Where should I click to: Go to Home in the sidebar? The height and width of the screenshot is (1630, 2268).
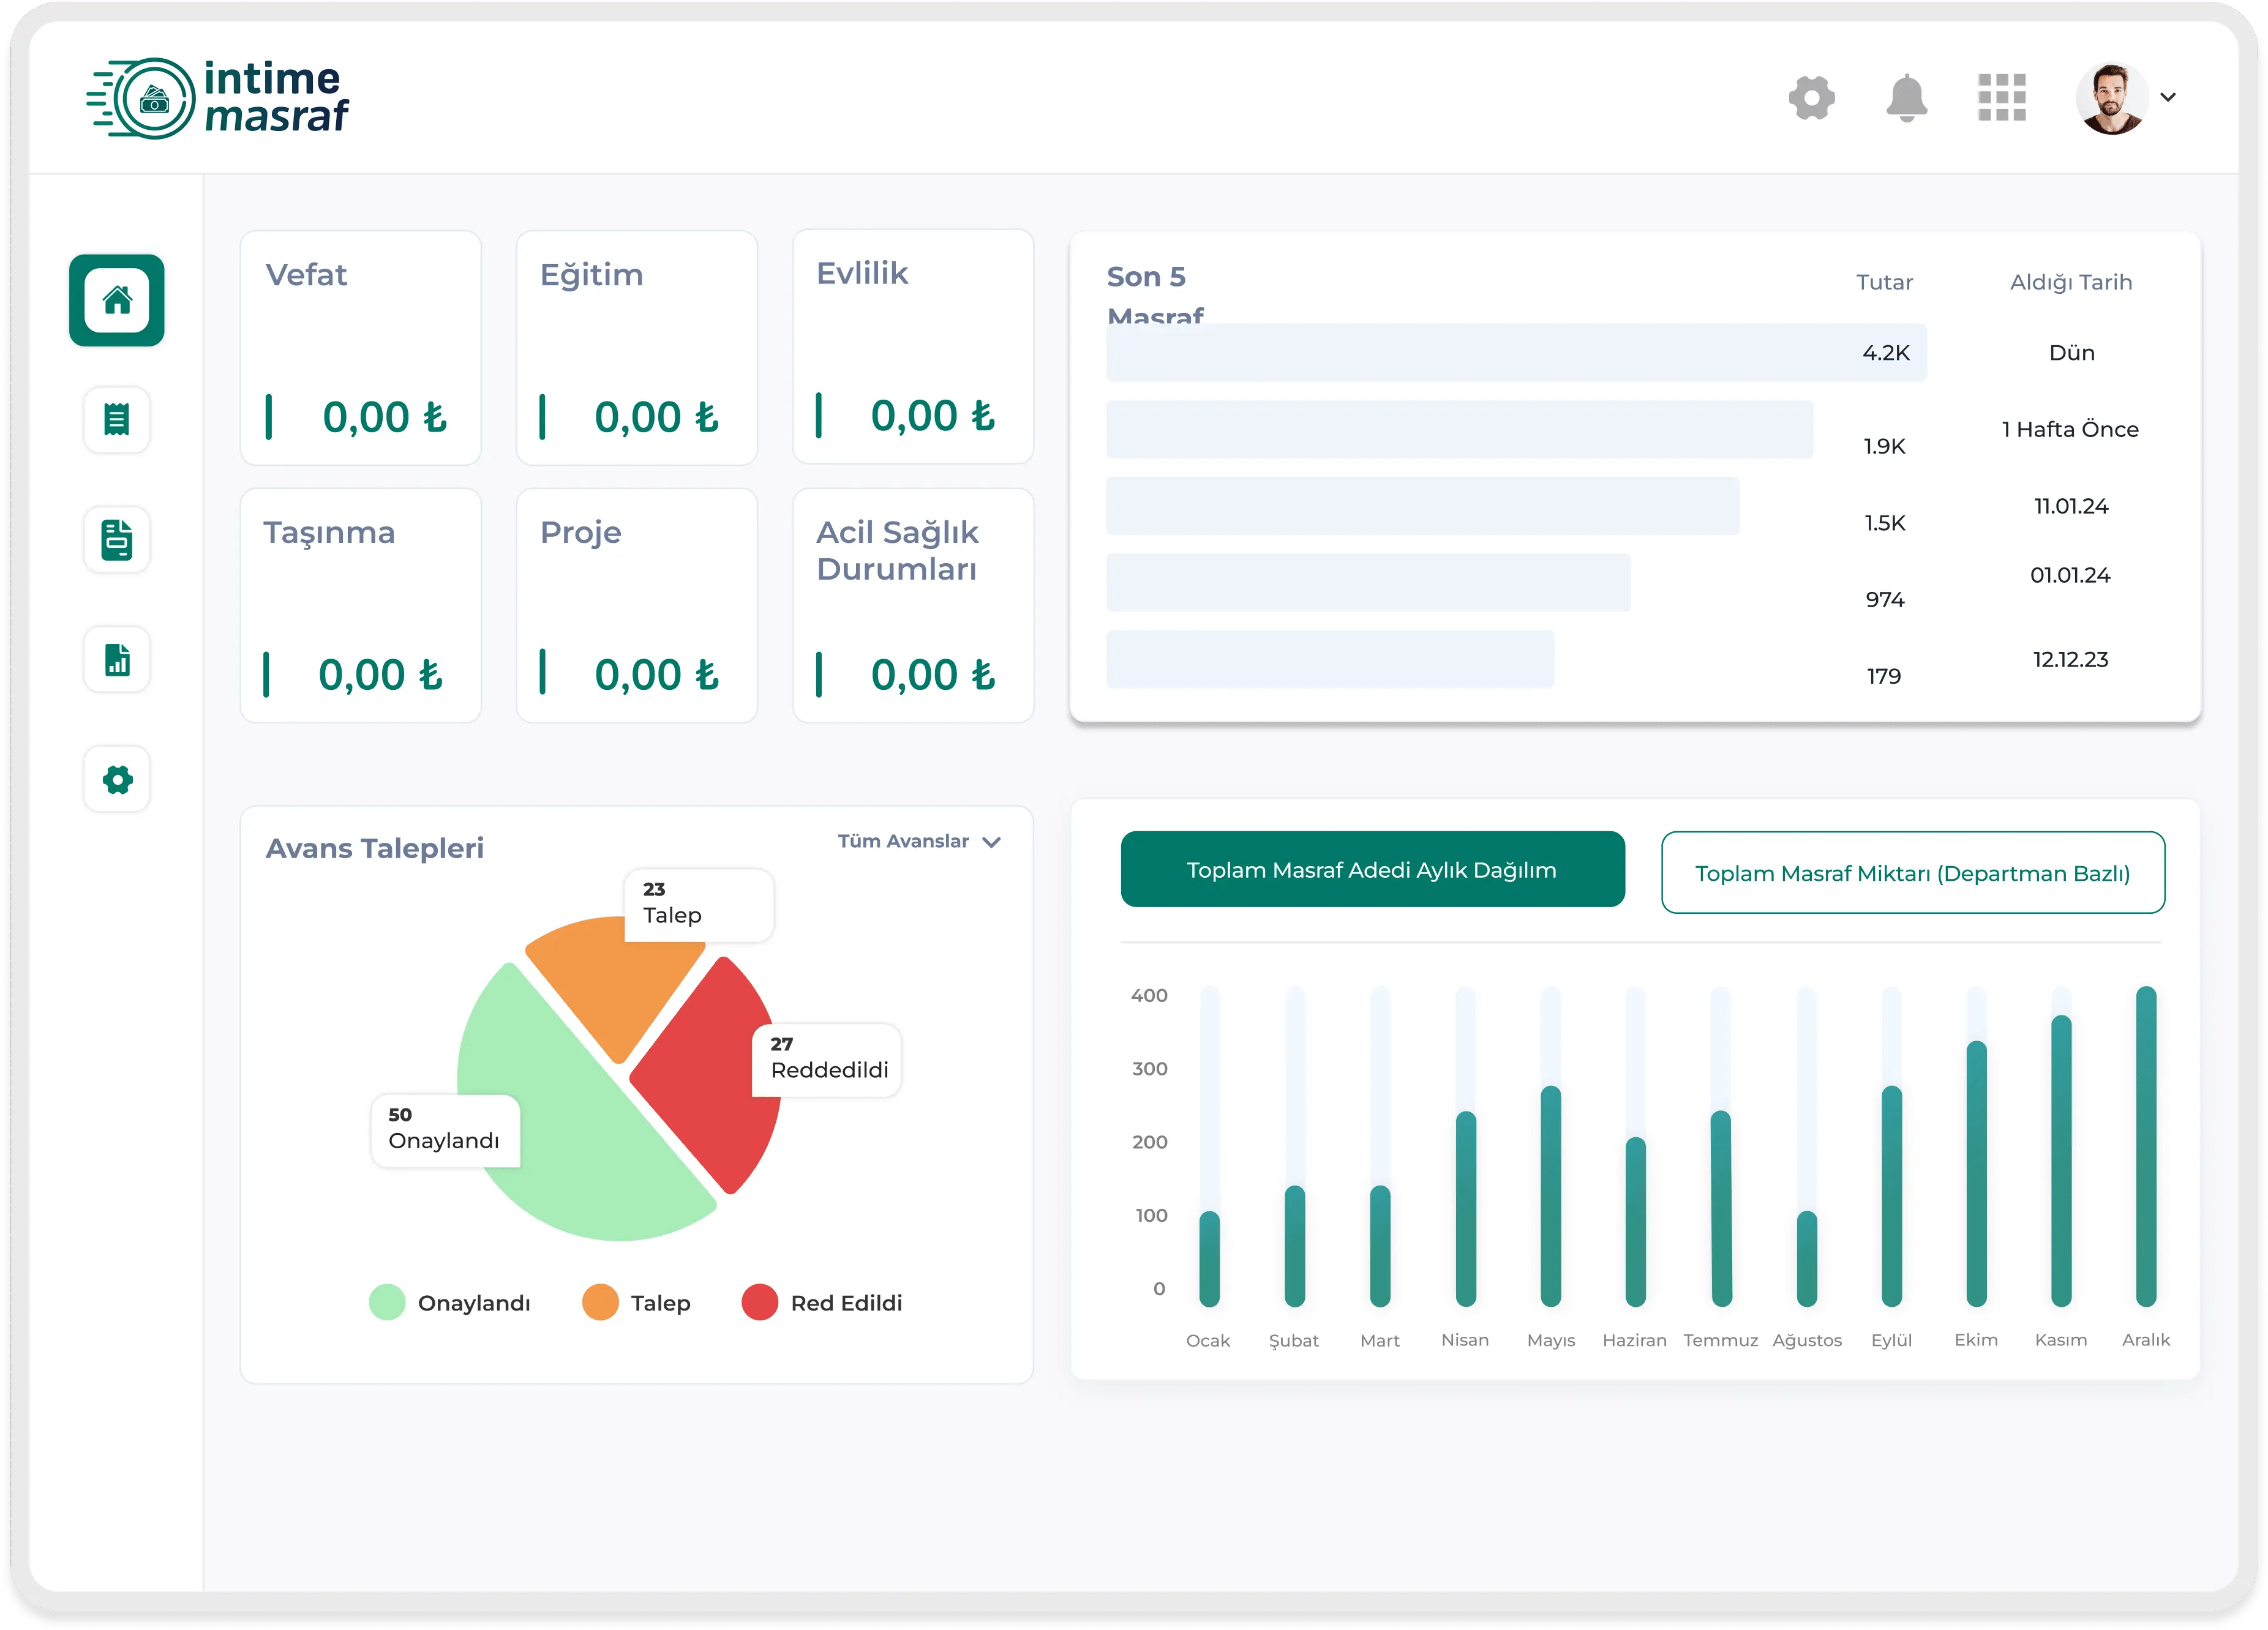(117, 300)
